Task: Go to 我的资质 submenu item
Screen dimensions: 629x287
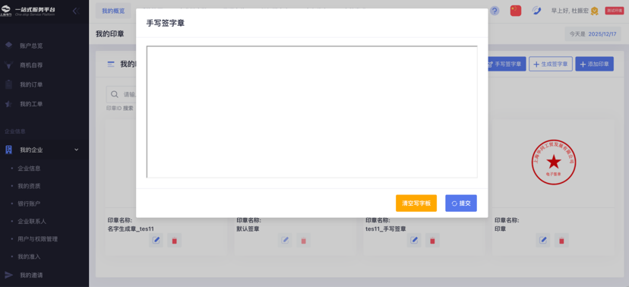Action: tap(30, 186)
